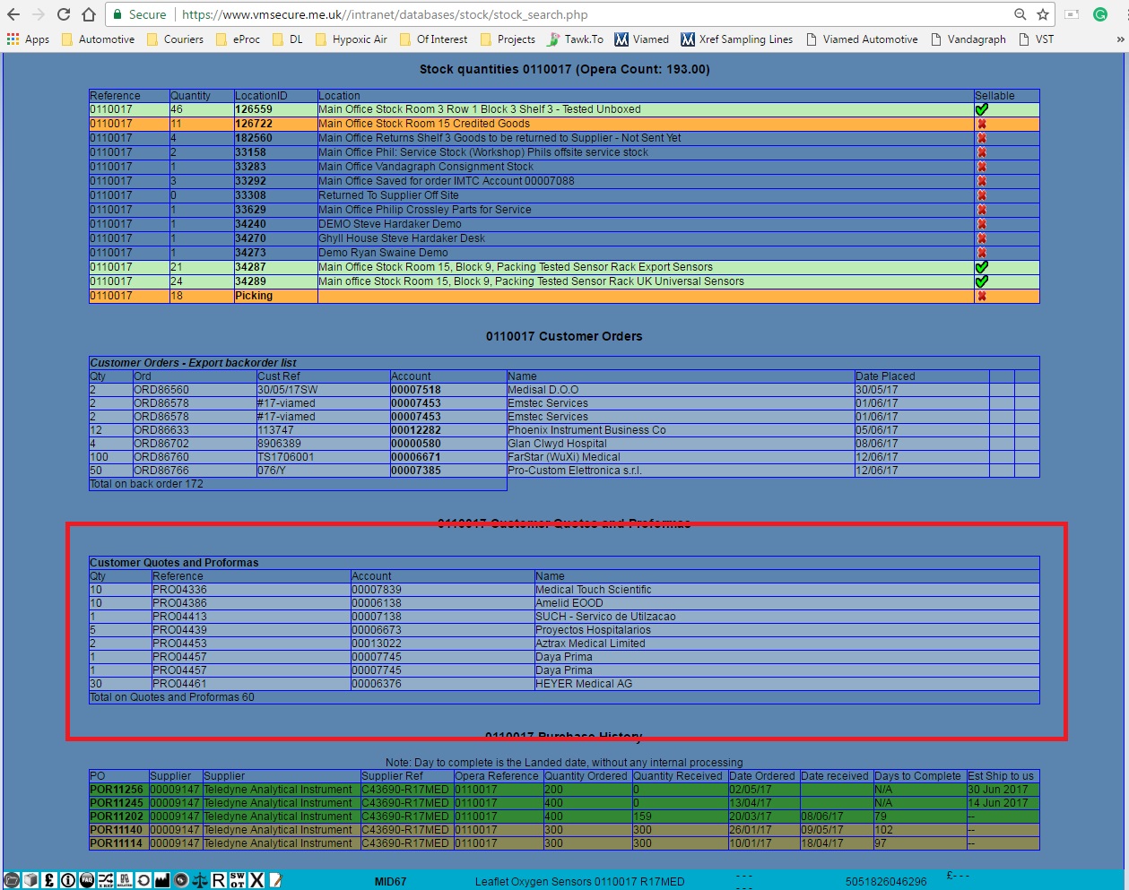Open the FAQ icon in bottom toolbar
The width and height of the screenshot is (1129, 890).
click(87, 880)
